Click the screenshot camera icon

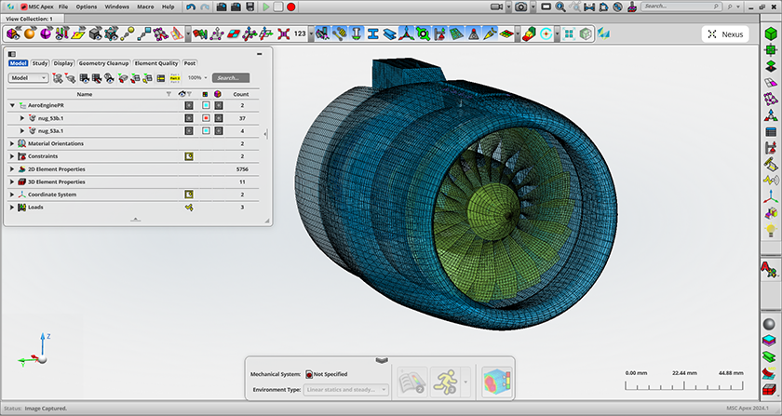coord(521,7)
